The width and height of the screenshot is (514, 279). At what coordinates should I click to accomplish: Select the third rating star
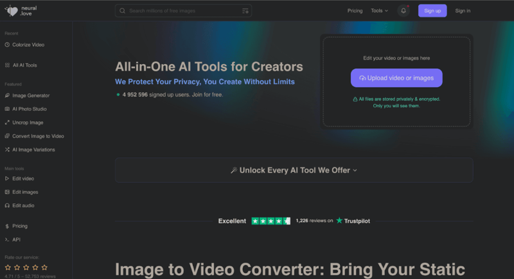[x=26, y=267]
